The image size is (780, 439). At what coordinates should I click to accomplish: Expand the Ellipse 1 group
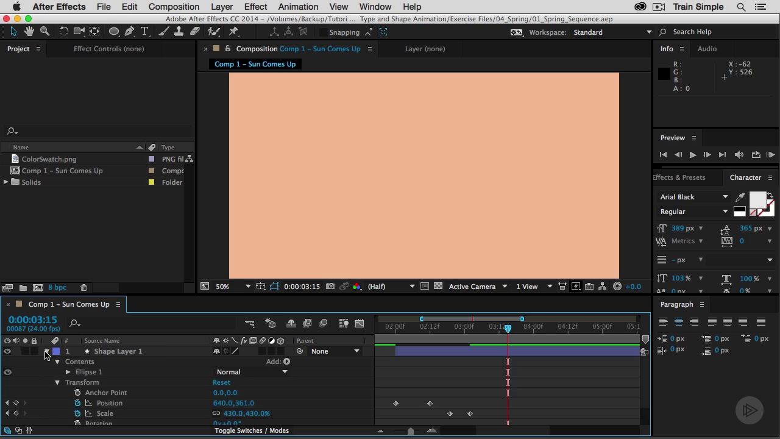tap(68, 372)
